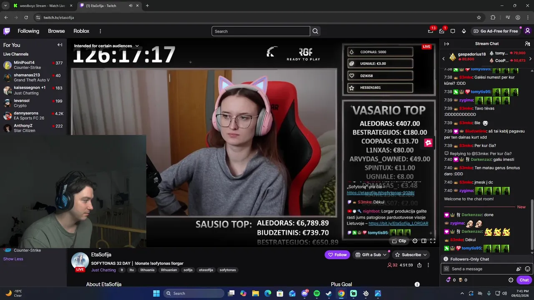This screenshot has width=534, height=300.
Task: Open the Get Bits diamond icon
Action: (464, 31)
